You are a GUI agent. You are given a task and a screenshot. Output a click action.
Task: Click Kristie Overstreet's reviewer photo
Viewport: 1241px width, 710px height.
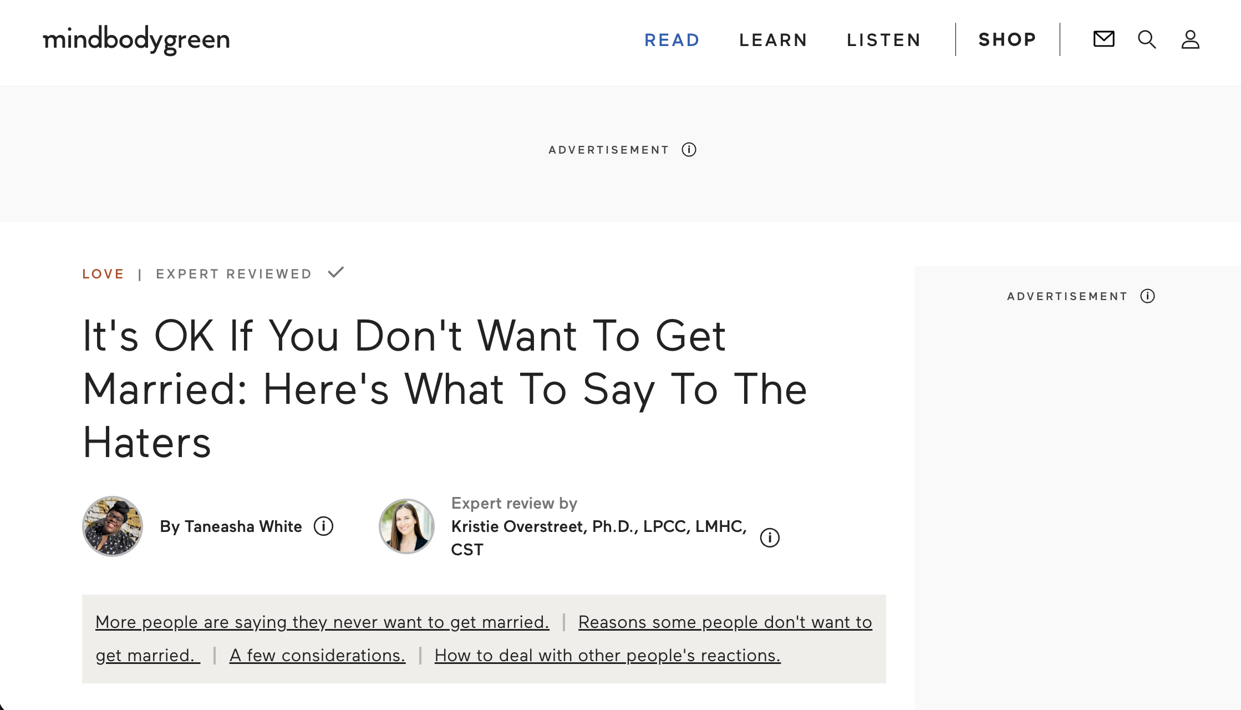tap(406, 526)
